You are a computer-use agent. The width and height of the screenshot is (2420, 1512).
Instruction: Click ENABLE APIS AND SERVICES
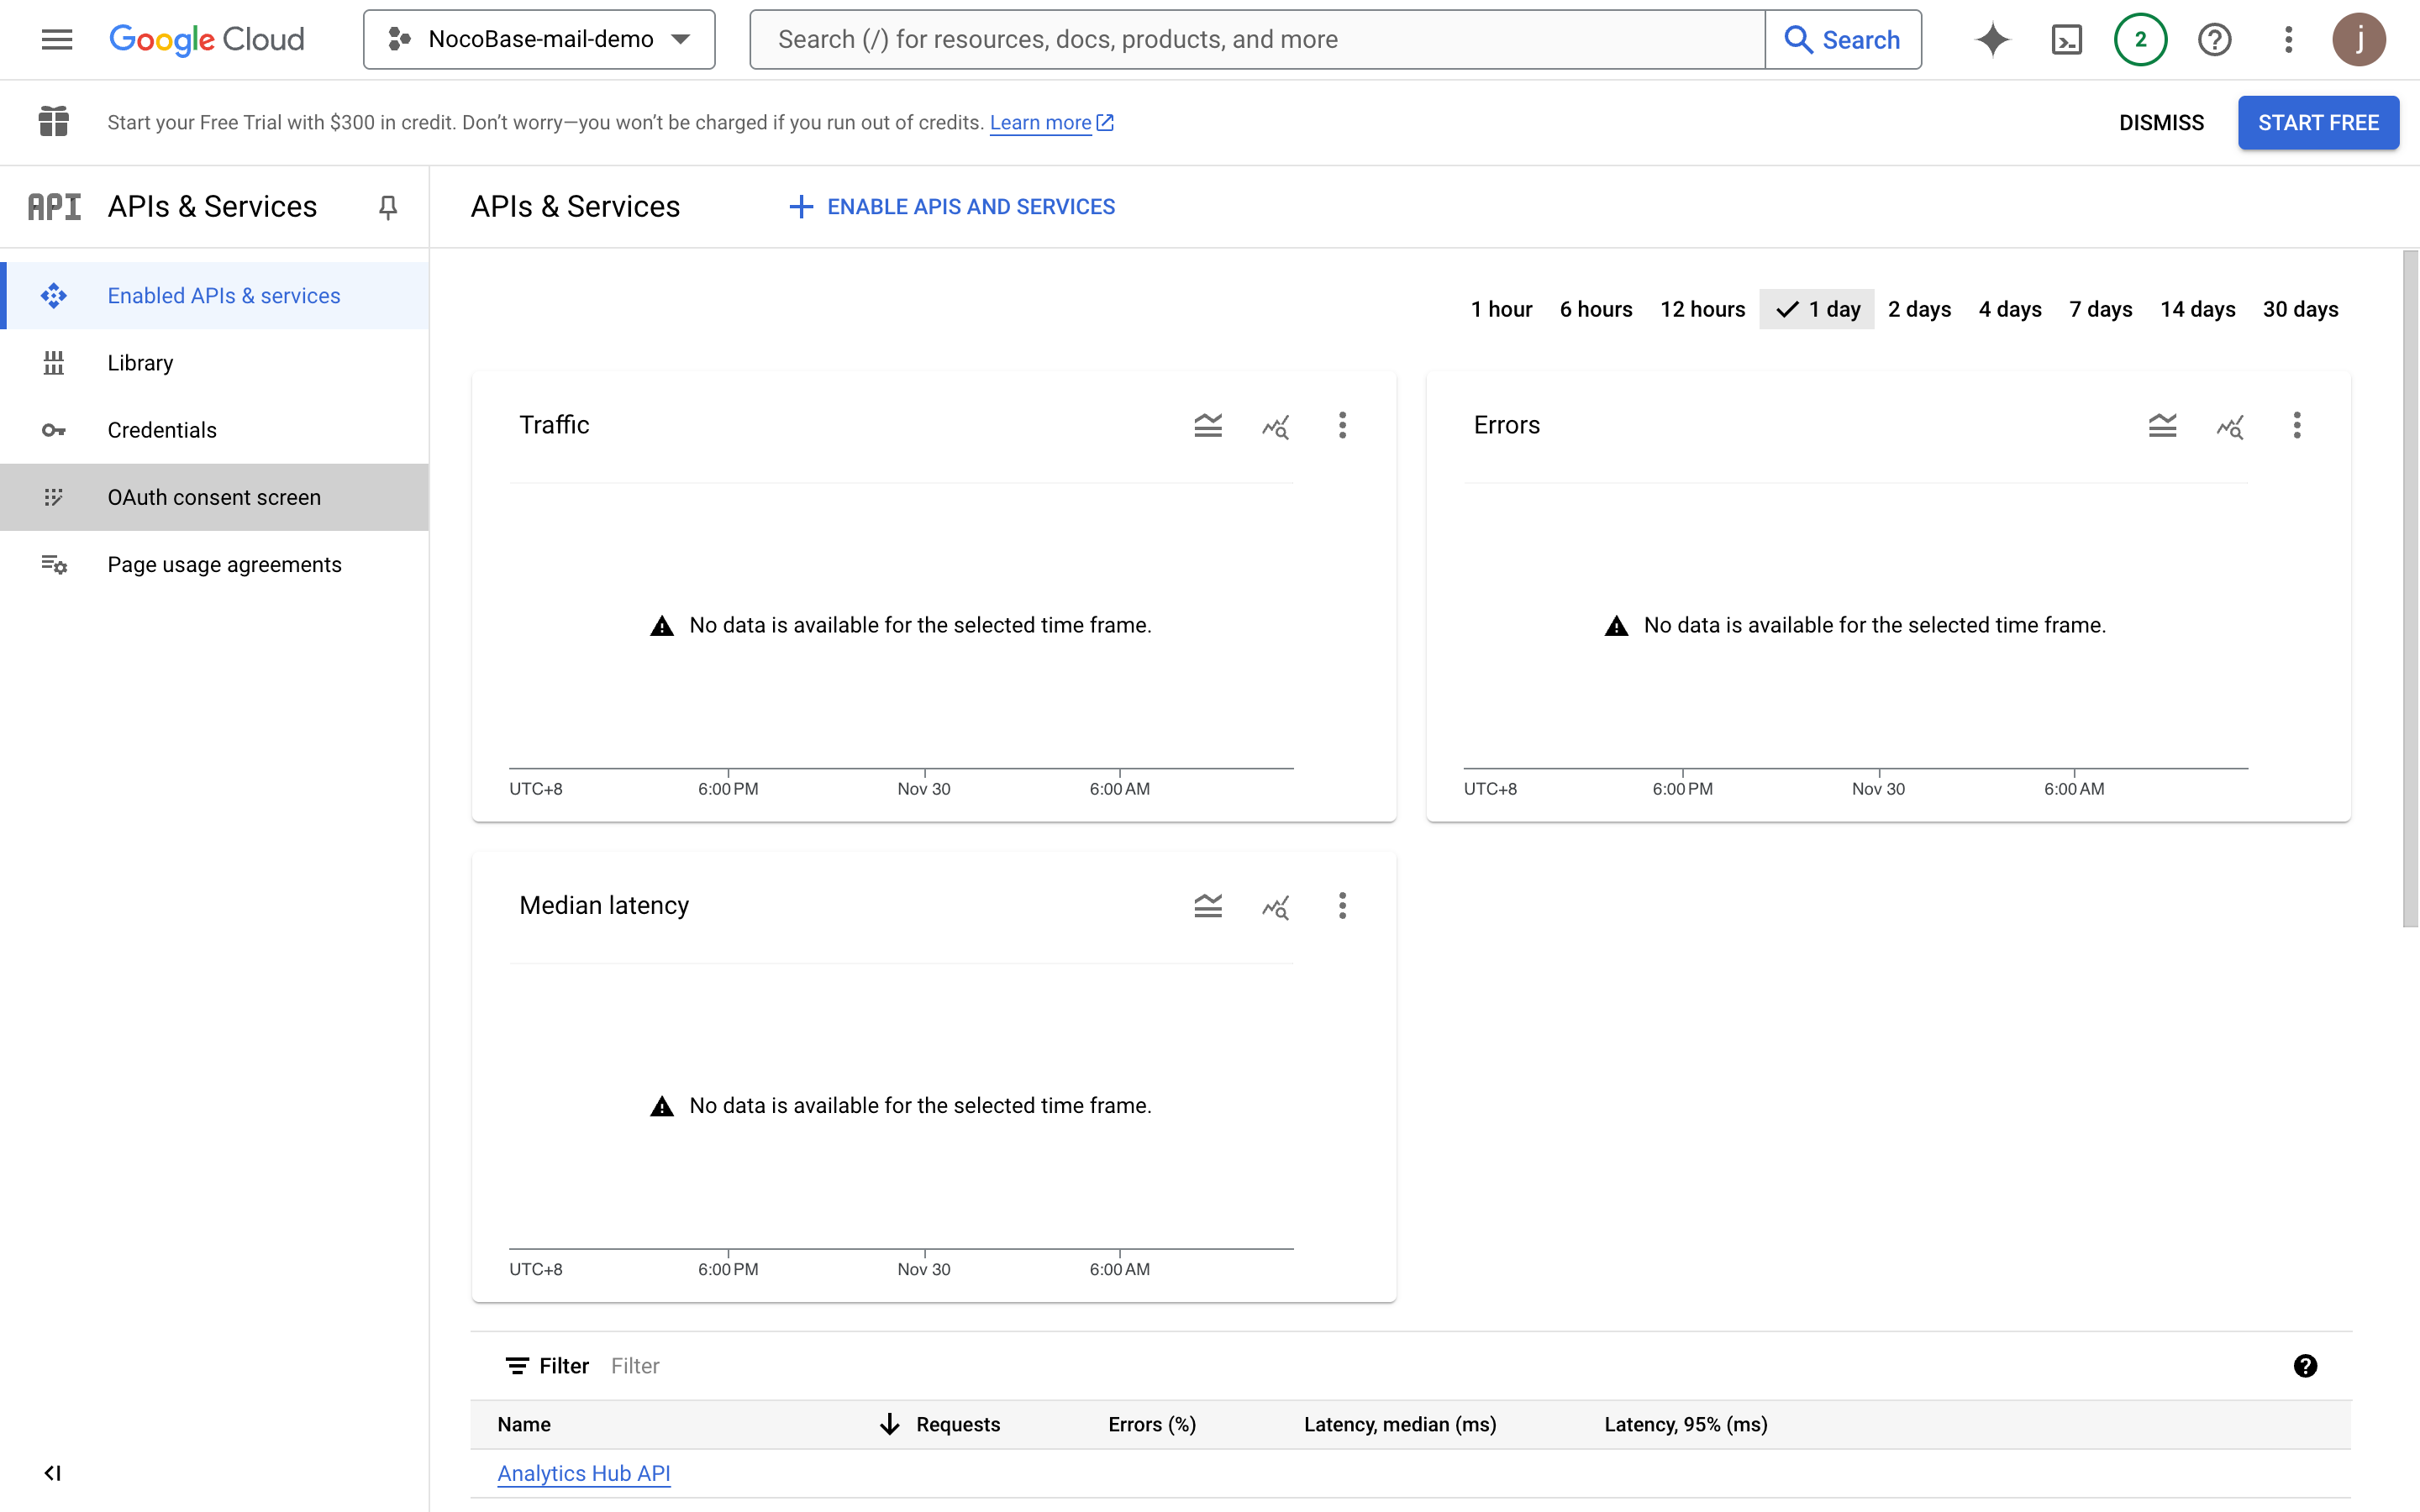(952, 207)
